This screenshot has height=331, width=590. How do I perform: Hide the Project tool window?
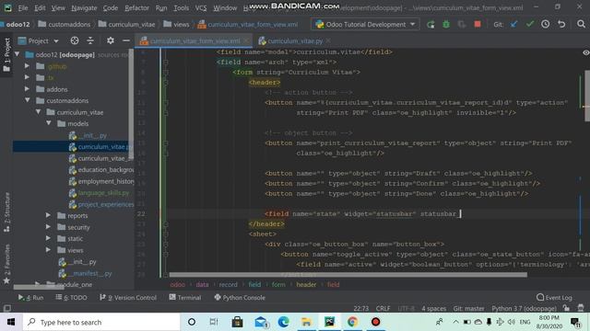coord(126,40)
